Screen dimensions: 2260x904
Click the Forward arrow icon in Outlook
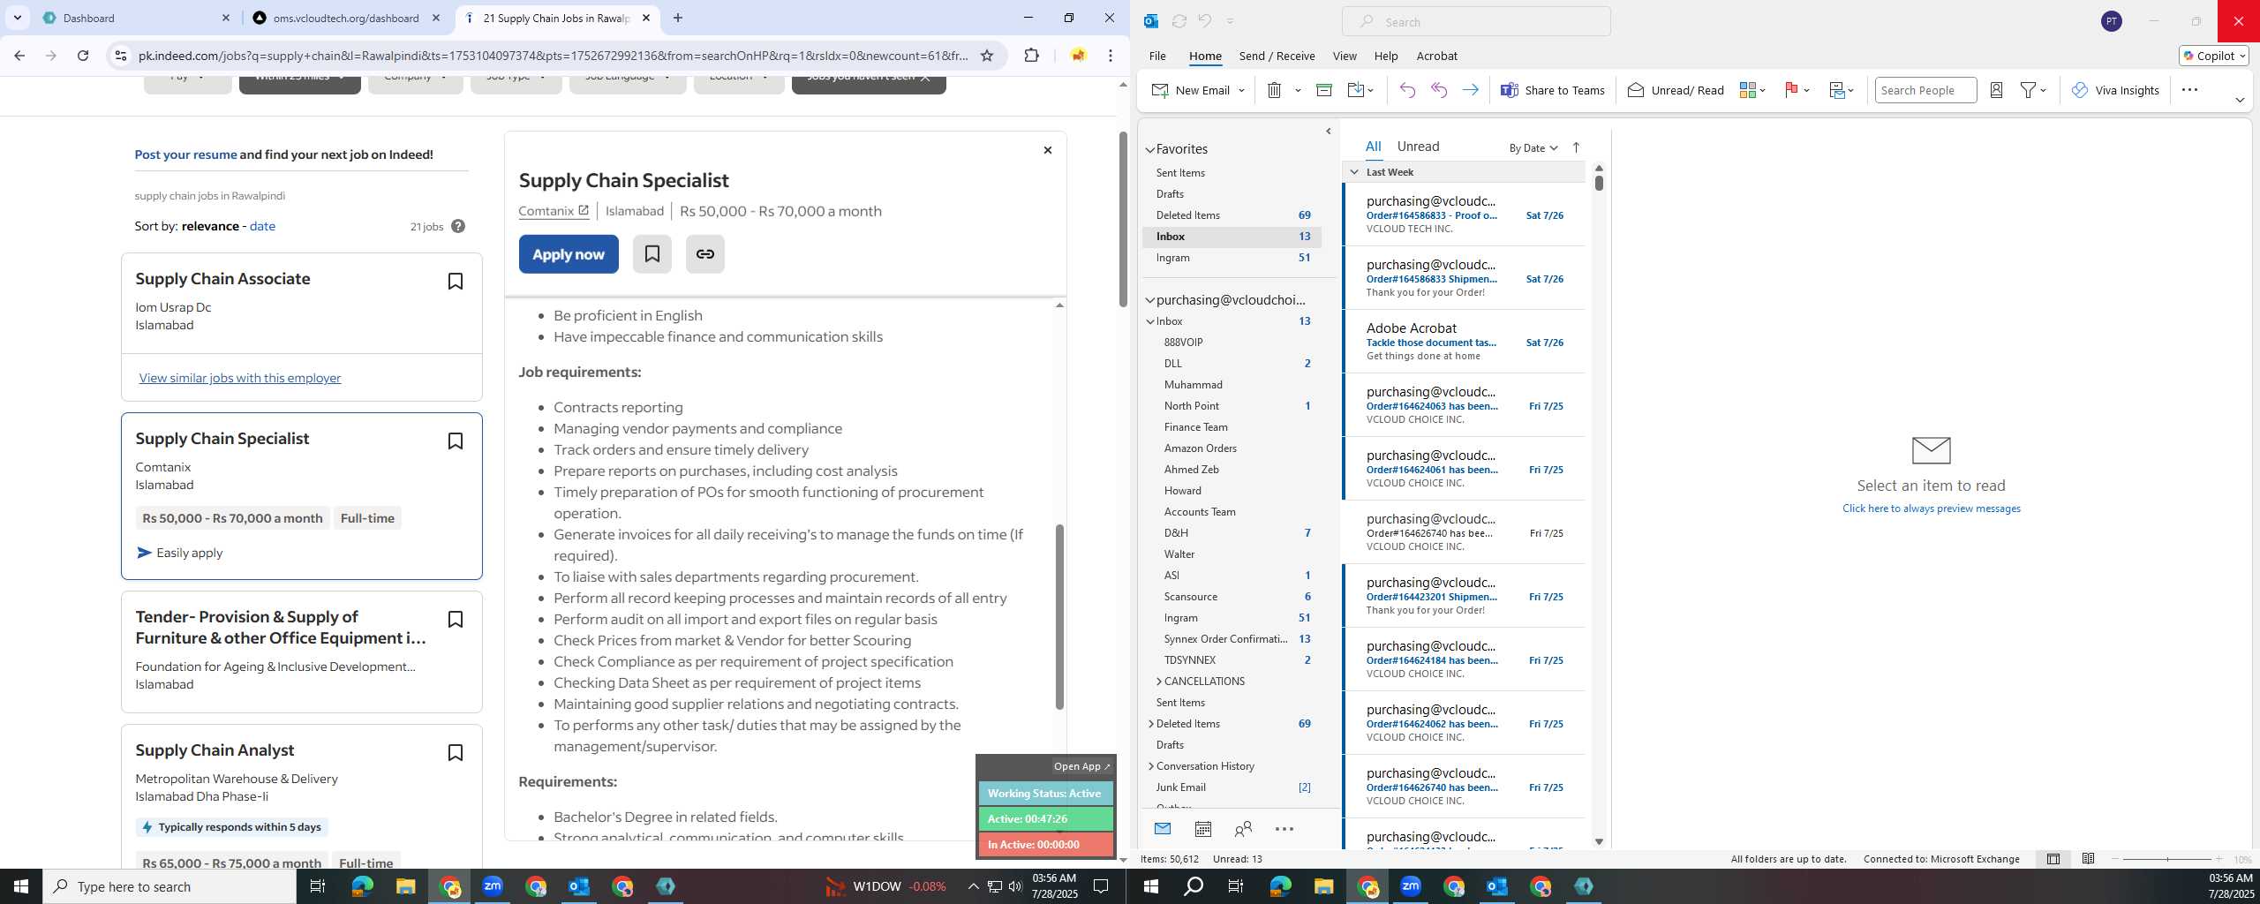click(1470, 90)
